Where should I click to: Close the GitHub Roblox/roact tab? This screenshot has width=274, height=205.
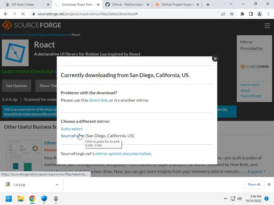(x=148, y=5)
